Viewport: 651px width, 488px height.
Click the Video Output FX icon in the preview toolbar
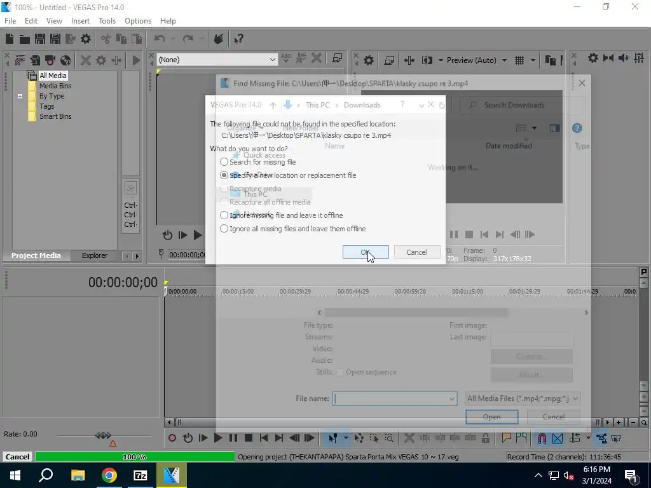click(409, 60)
